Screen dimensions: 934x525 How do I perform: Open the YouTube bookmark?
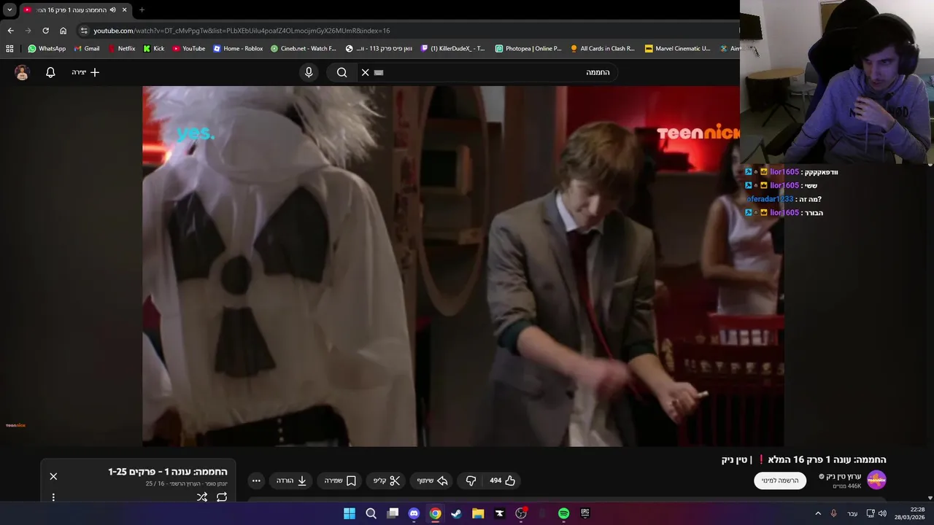[x=189, y=49]
